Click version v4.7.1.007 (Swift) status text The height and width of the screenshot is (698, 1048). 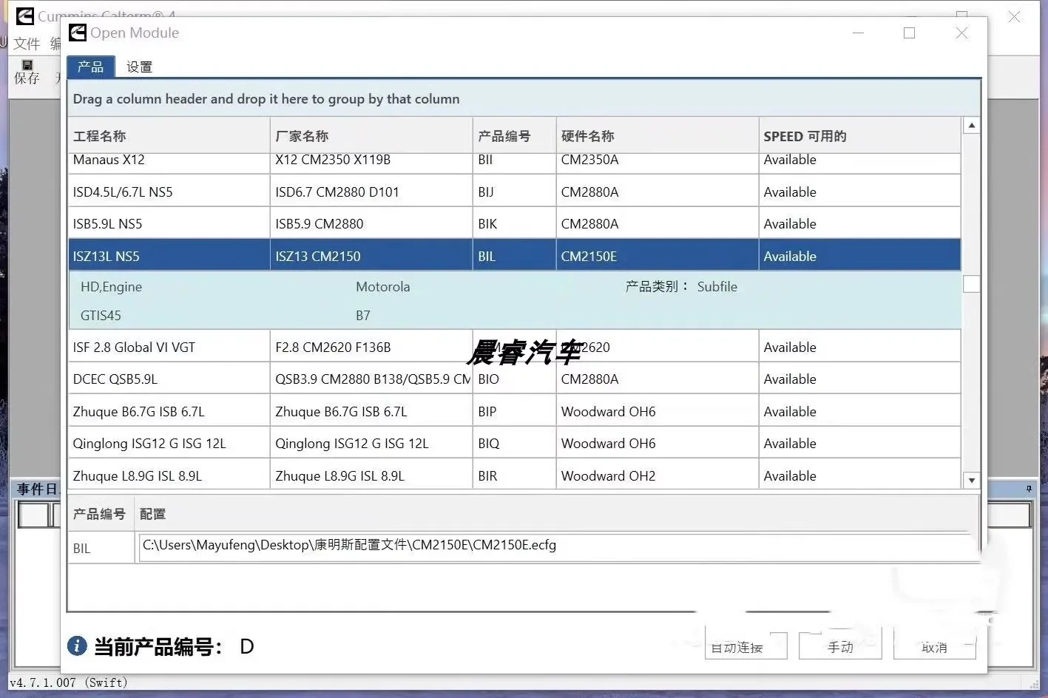[x=68, y=682]
